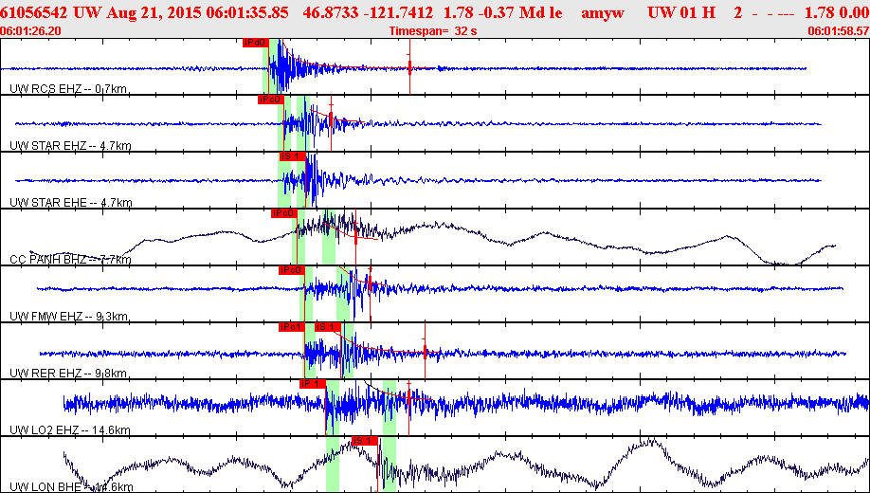Image resolution: width=870 pixels, height=493 pixels.
Task: Click the coda end marker on RER EHZ trace
Action: [x=425, y=351]
